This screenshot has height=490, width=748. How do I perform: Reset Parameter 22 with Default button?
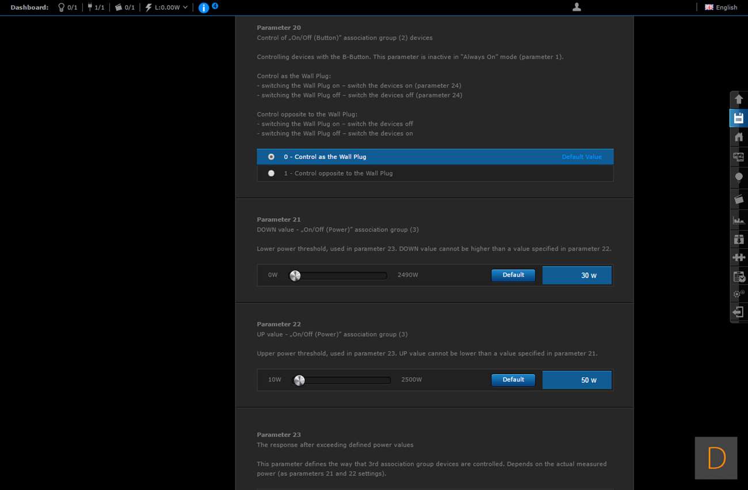(x=513, y=380)
